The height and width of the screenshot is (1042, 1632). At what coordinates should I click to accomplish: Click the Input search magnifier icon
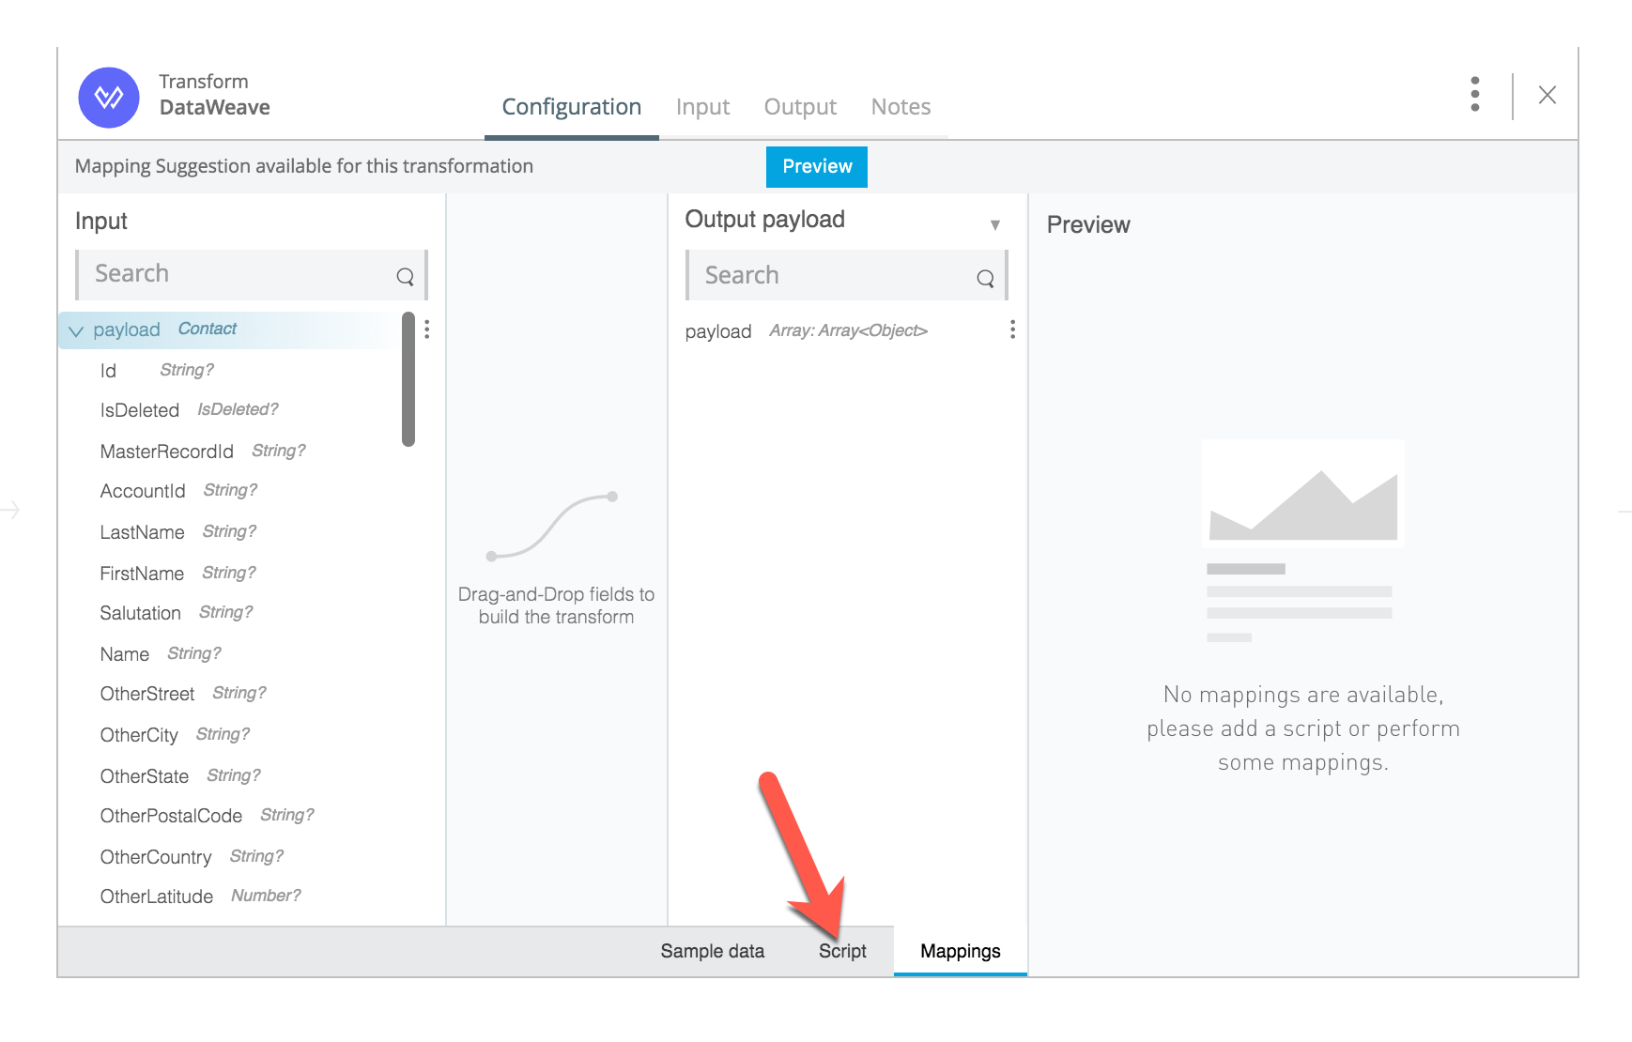pos(405,276)
